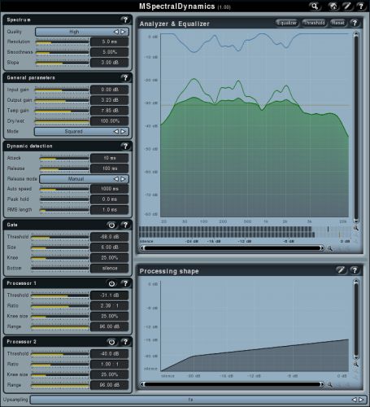Select previous Quality option with left arrow
Image resolution: width=370 pixels, height=407 pixels.
pos(116,32)
